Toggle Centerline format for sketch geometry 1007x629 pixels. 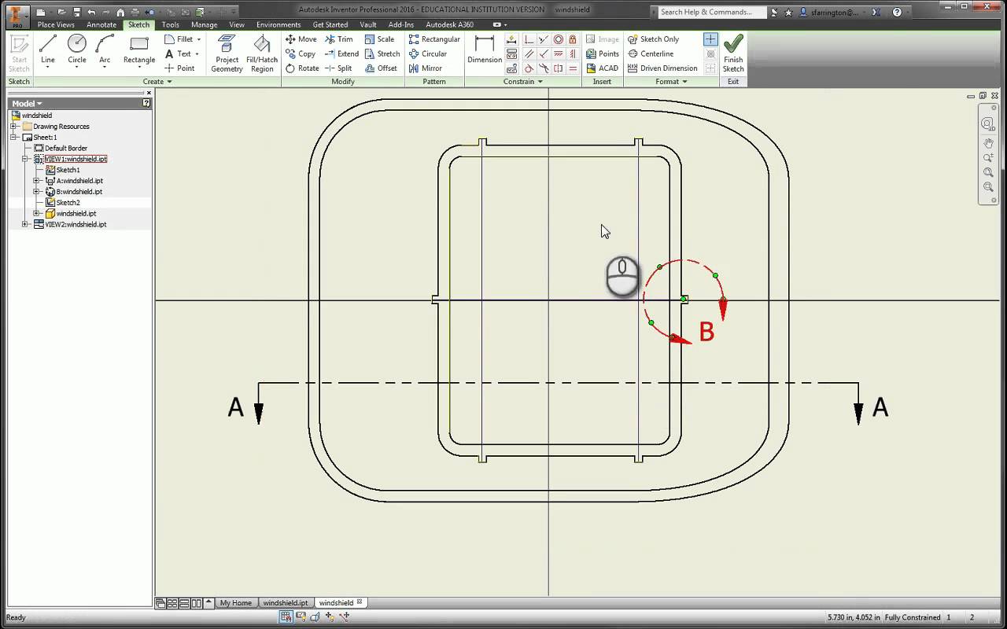(651, 53)
